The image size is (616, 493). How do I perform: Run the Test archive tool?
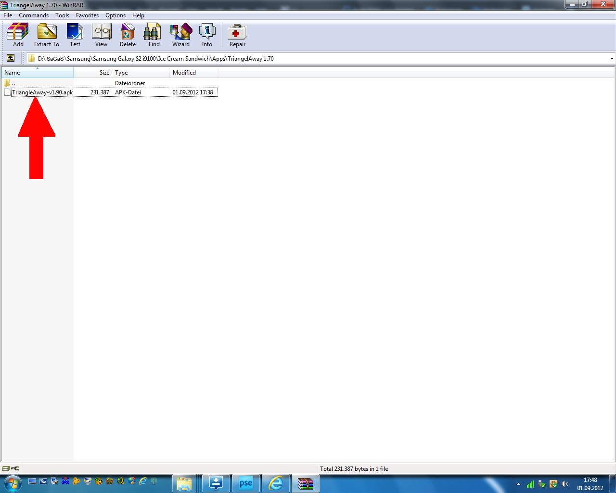[x=75, y=35]
